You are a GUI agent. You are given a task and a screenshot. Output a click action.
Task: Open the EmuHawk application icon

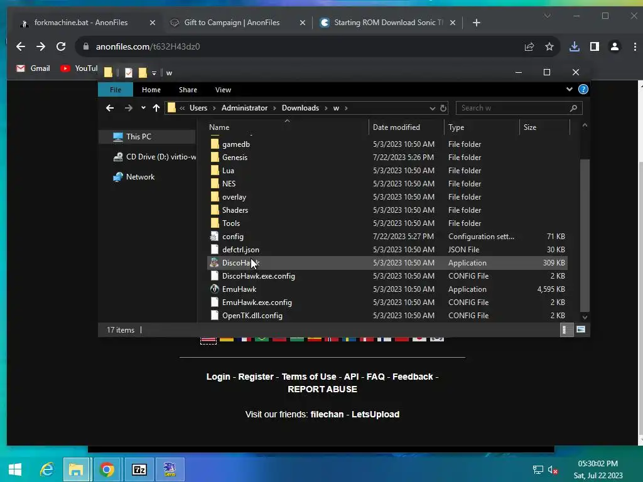click(214, 289)
